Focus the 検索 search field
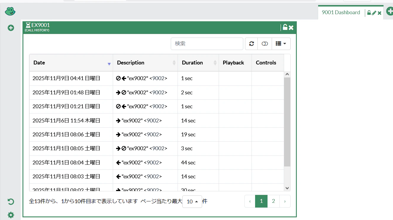 pyautogui.click(x=207, y=44)
